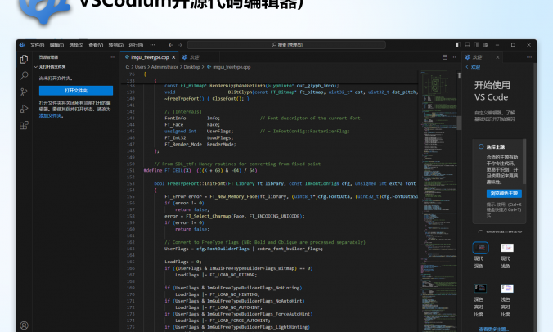Image resolution: width=553 pixels, height=332 pixels.
Task: Select the choose theme step radio
Action: (481, 146)
